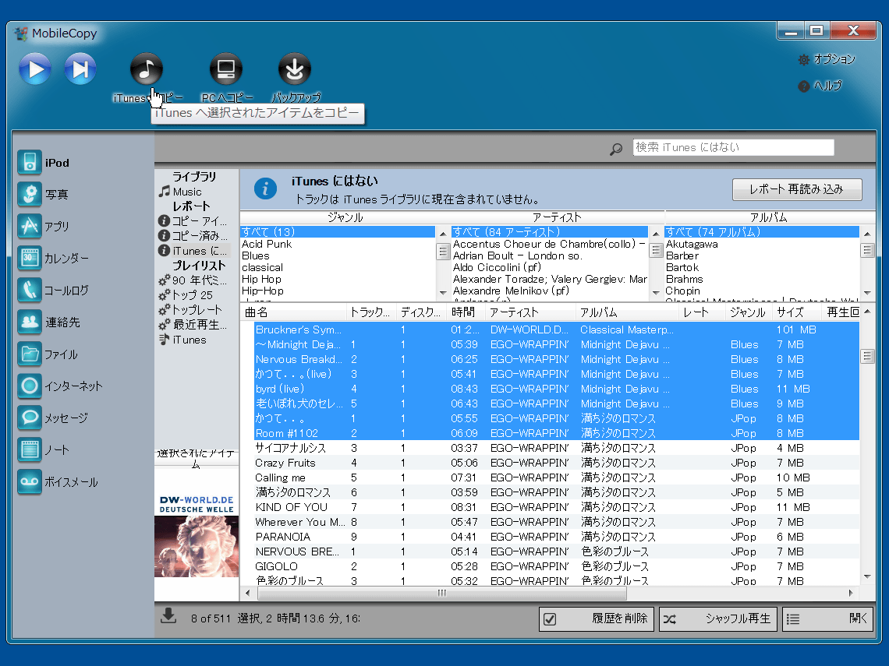
Task: Open ヘルプ help with question mark icon
Action: 820,86
